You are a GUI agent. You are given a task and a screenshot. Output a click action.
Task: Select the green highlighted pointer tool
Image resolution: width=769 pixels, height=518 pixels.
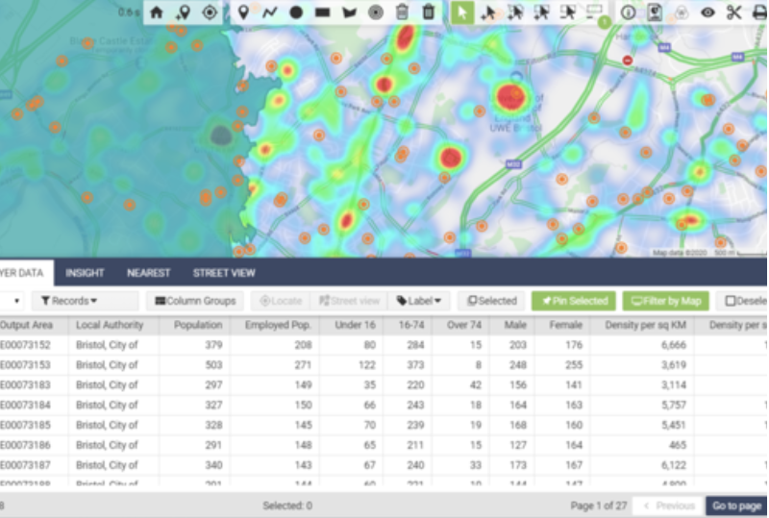[x=462, y=12]
